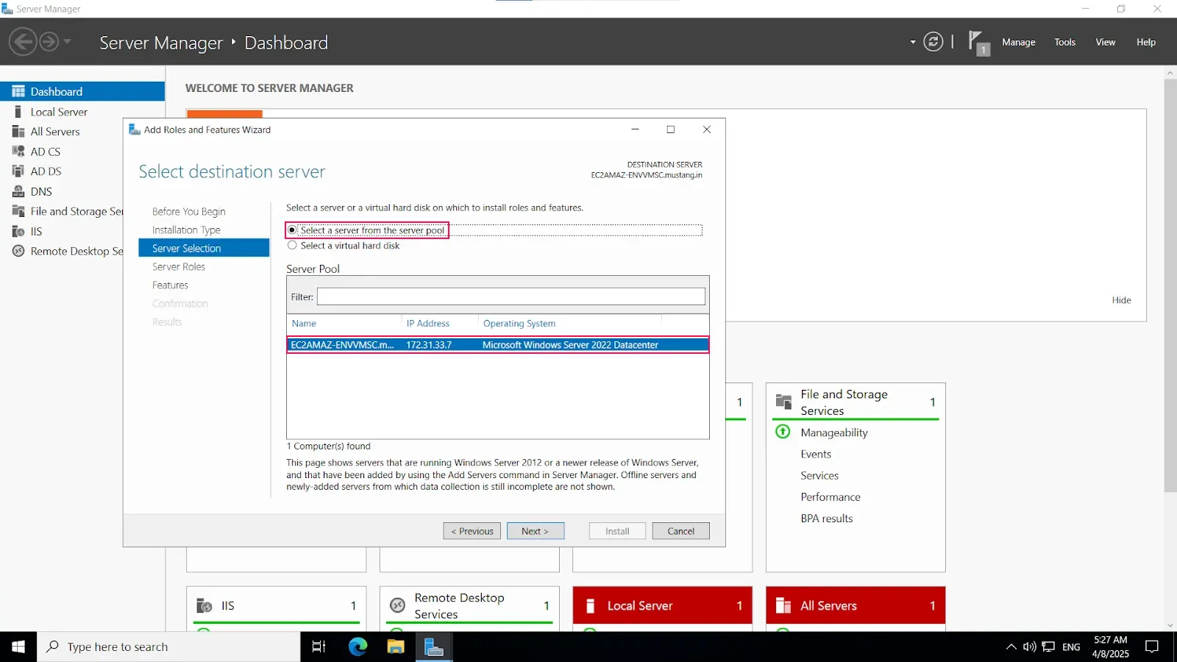The height and width of the screenshot is (662, 1177).
Task: Choose the virtual hard disk option
Action: pos(292,245)
